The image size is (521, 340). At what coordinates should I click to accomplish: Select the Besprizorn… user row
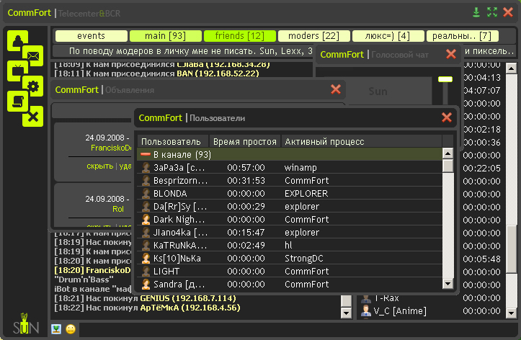point(290,180)
